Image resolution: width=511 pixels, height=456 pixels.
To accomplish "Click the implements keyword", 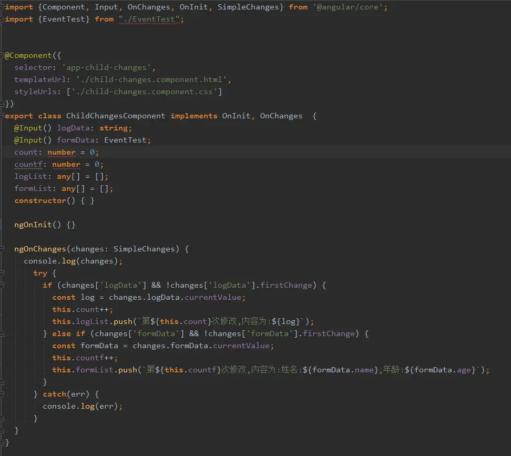I will [194, 116].
